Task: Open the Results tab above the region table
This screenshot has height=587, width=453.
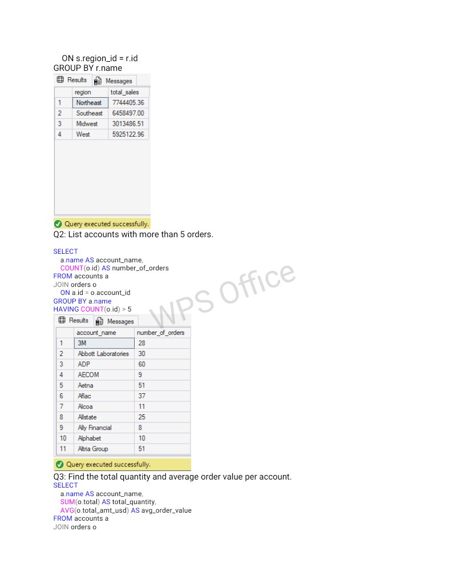Action: pos(72,80)
